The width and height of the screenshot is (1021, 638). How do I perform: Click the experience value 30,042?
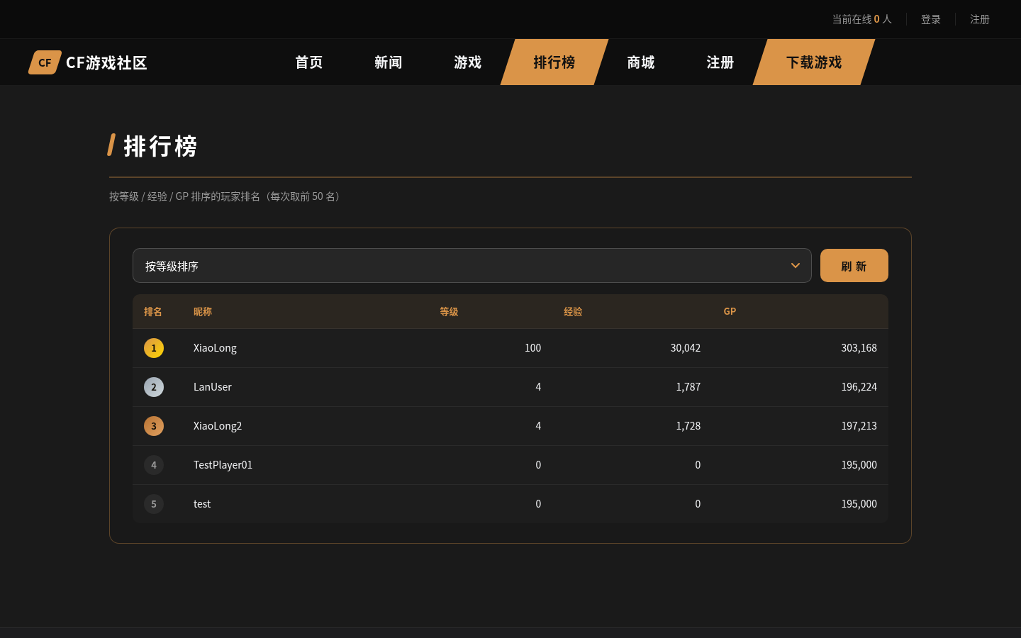pyautogui.click(x=686, y=348)
